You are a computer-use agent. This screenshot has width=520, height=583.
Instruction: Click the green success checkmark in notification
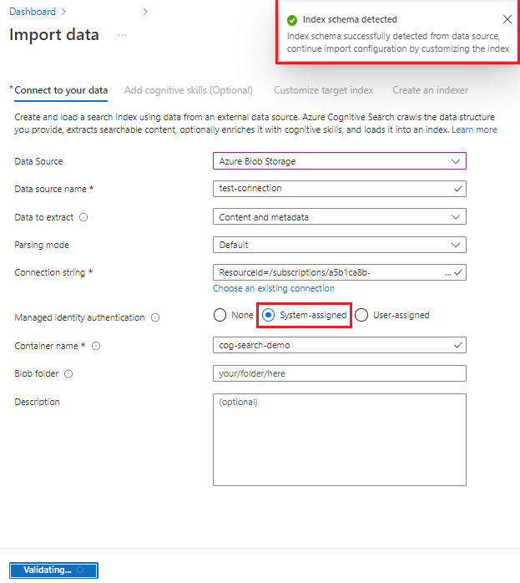[x=292, y=20]
